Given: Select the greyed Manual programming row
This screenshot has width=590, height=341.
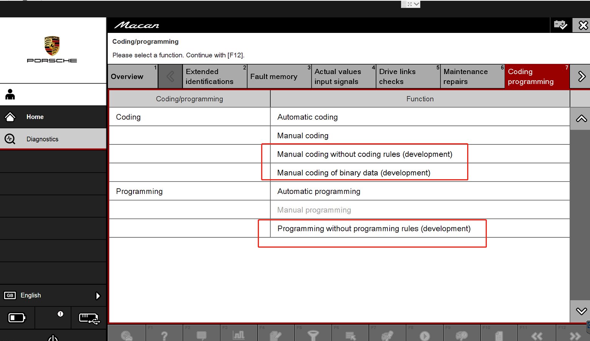Looking at the screenshot, I should 420,209.
